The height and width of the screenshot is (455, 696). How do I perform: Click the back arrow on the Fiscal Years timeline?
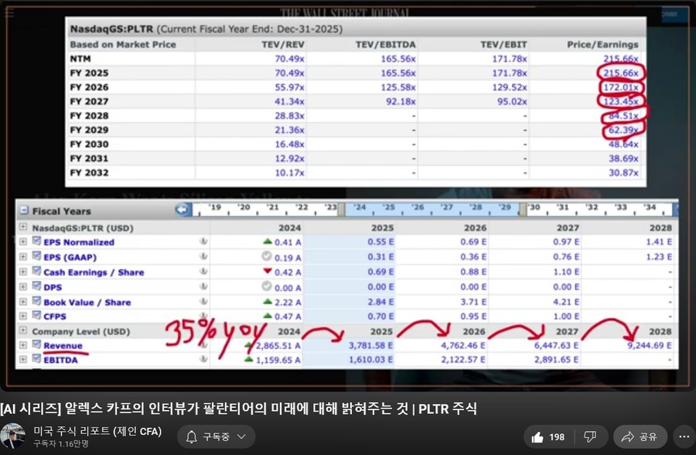(x=183, y=207)
